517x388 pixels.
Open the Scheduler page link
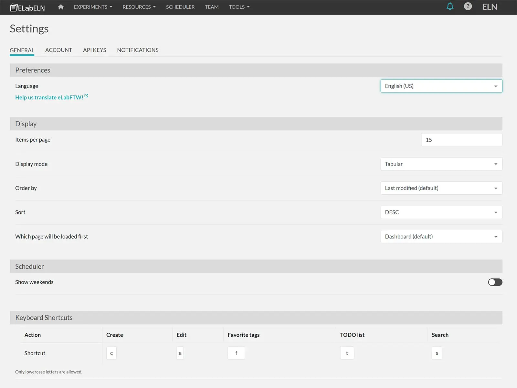180,7
